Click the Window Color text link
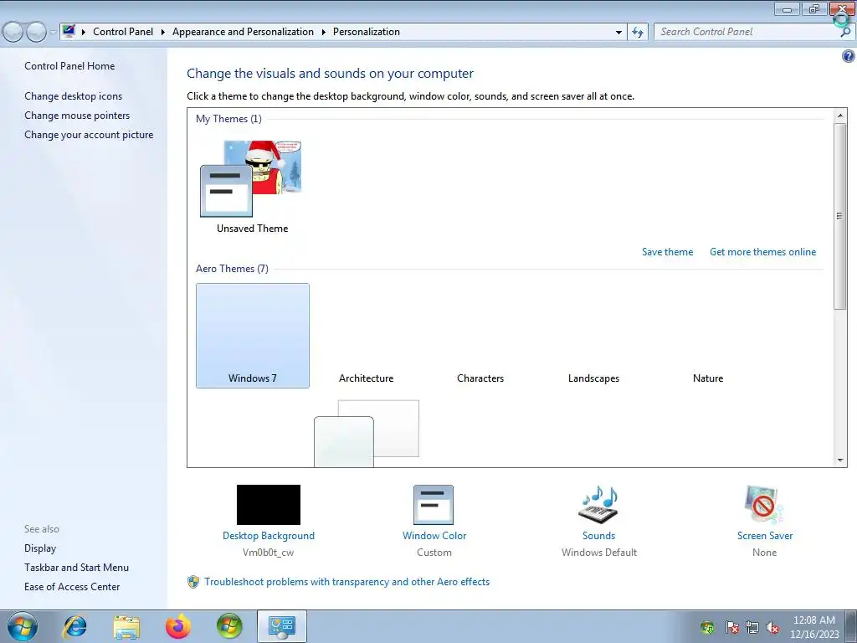This screenshot has width=857, height=643. pyautogui.click(x=434, y=536)
